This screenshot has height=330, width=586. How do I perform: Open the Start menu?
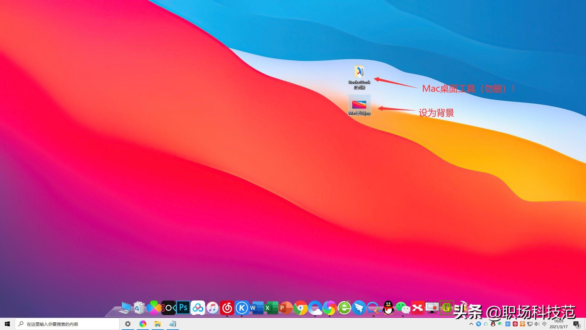(x=7, y=324)
